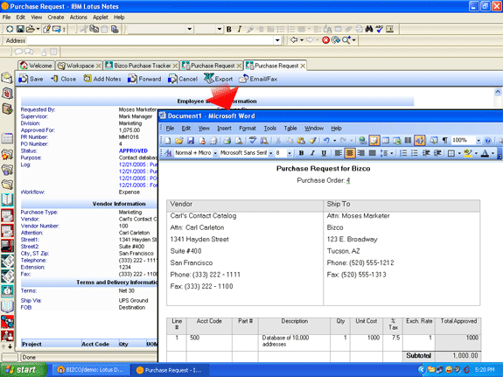Click the Bullets list icon in Word
This screenshot has width=503, height=377.
pyautogui.click(x=415, y=153)
